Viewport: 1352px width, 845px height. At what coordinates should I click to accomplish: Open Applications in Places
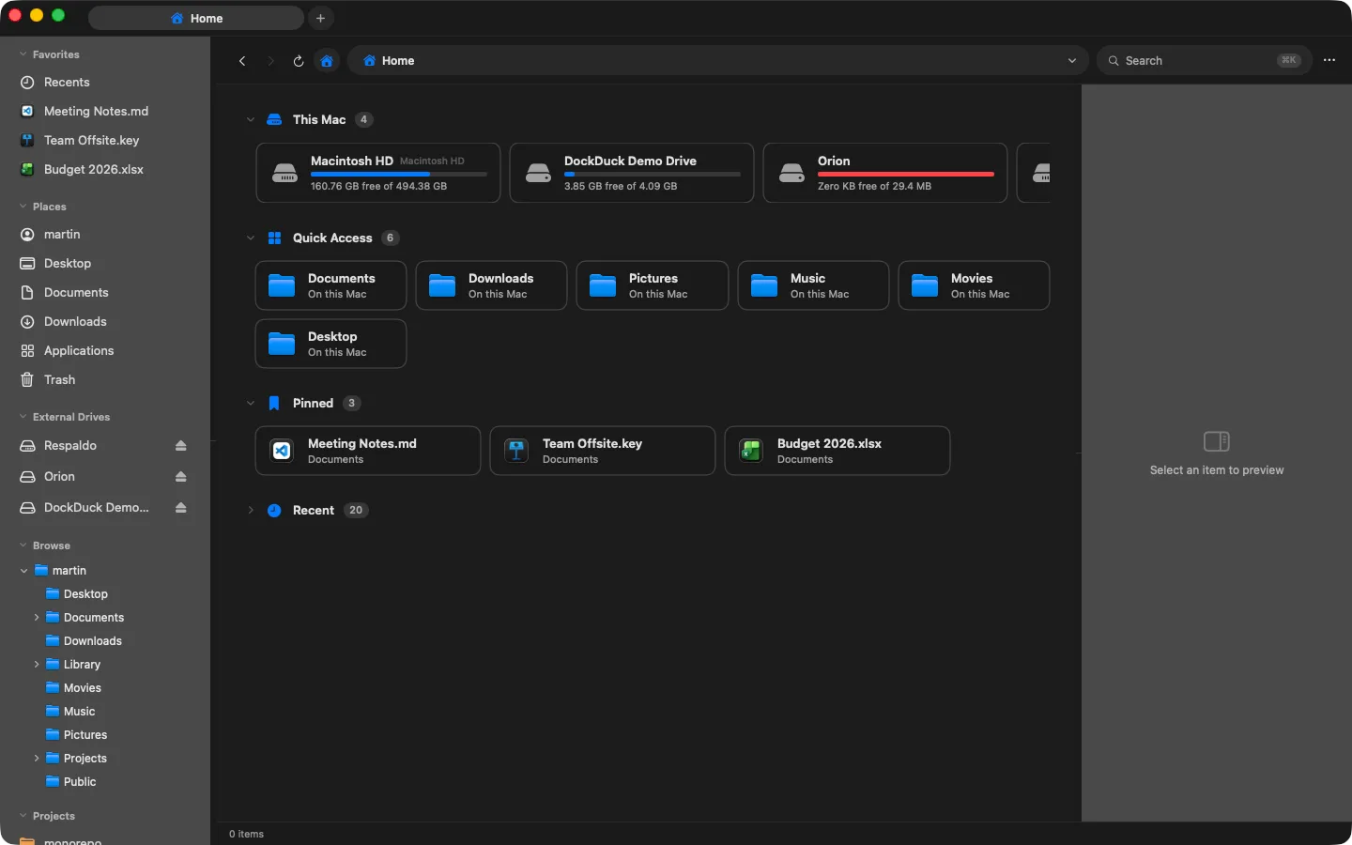point(105,351)
